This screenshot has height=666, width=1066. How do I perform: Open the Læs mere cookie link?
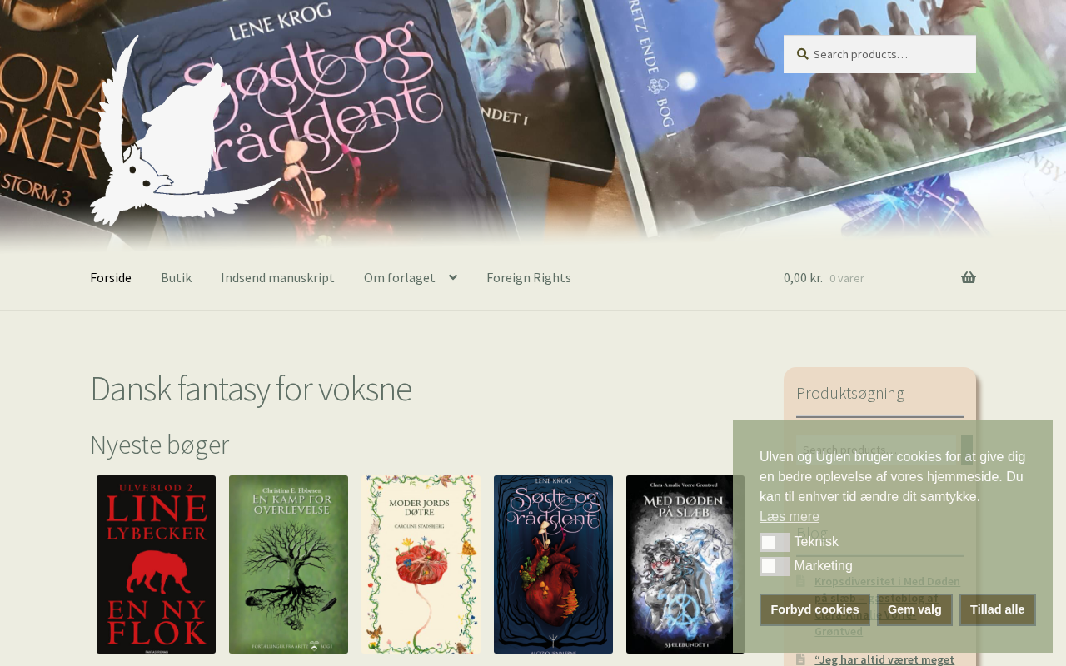pyautogui.click(x=790, y=517)
